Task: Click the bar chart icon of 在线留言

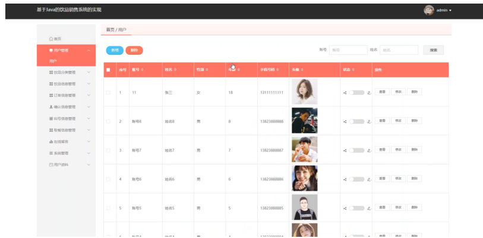Action: pyautogui.click(x=51, y=142)
